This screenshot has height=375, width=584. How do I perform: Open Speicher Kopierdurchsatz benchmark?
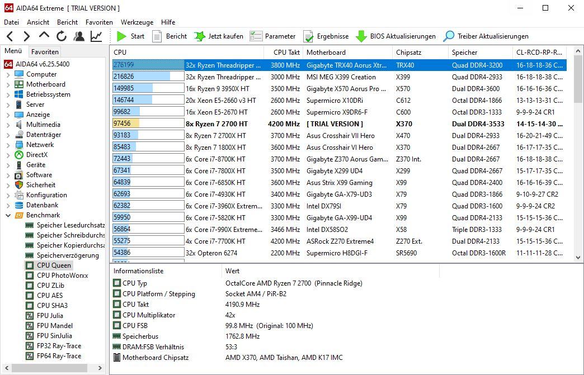65,245
